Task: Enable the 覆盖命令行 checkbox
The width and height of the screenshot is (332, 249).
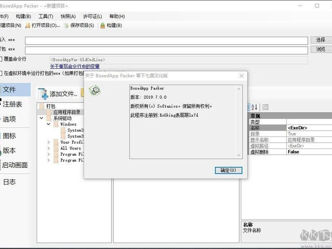Action: point(1,59)
